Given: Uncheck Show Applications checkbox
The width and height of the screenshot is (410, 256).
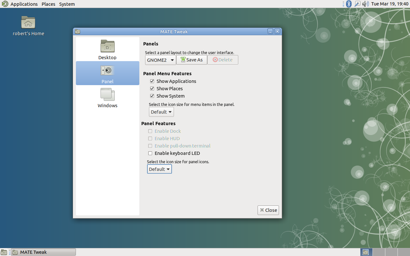Looking at the screenshot, I should point(152,81).
